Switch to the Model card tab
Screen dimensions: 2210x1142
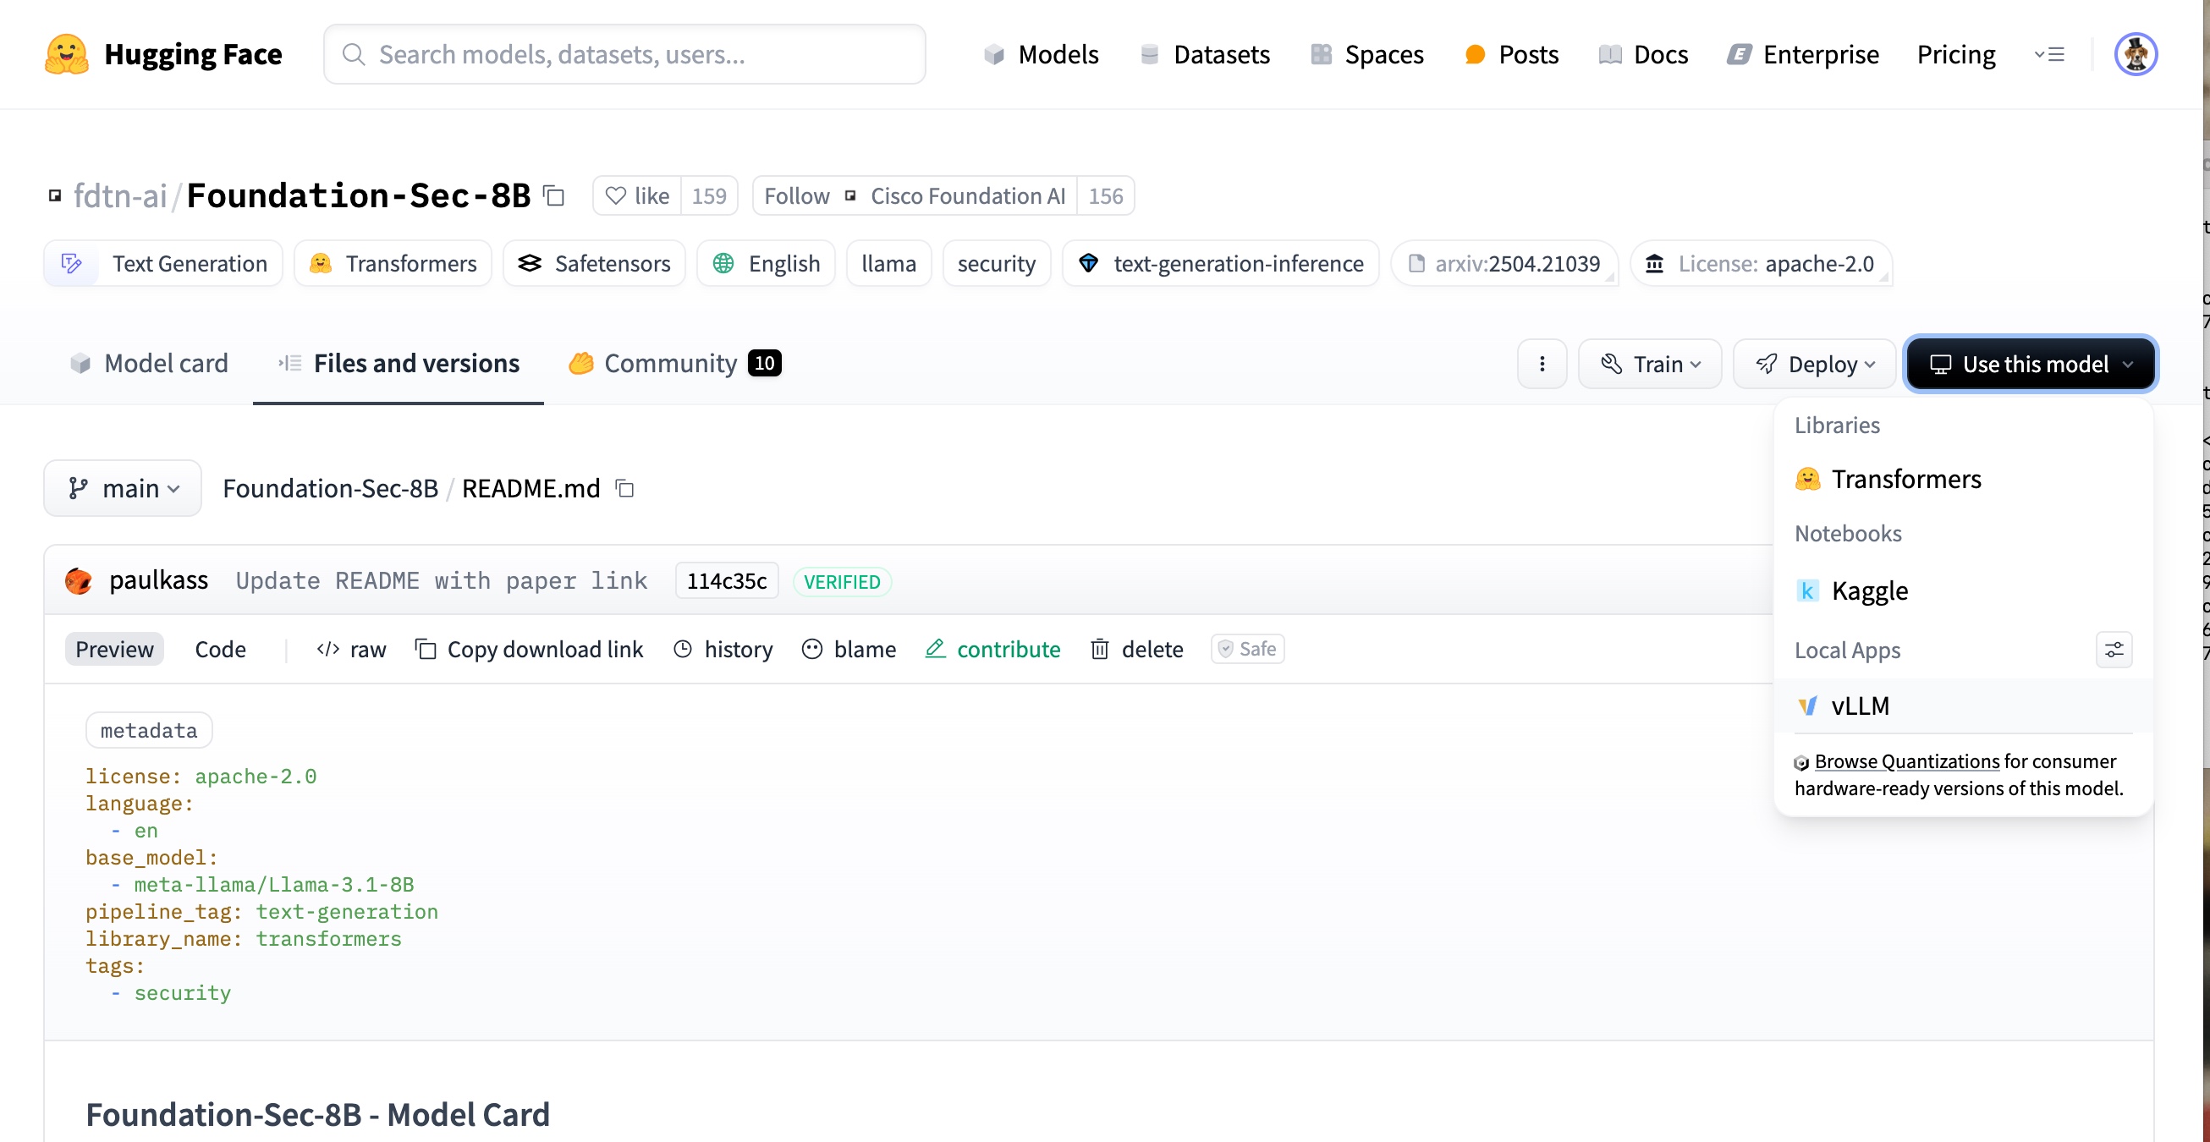tap(148, 364)
